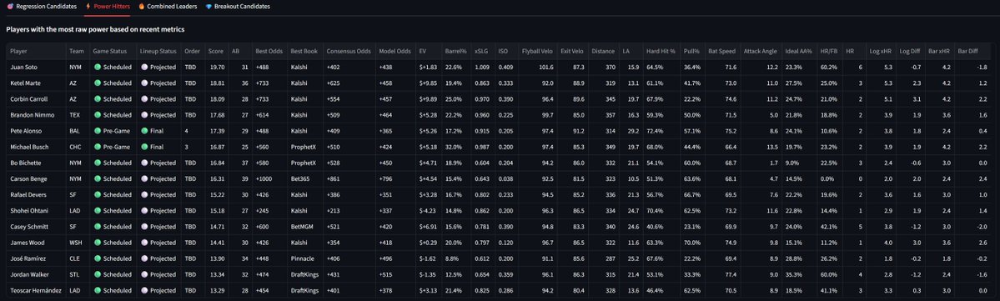Open the Breakout Candidates tab
This screenshot has width=1000, height=301.
coord(237,7)
